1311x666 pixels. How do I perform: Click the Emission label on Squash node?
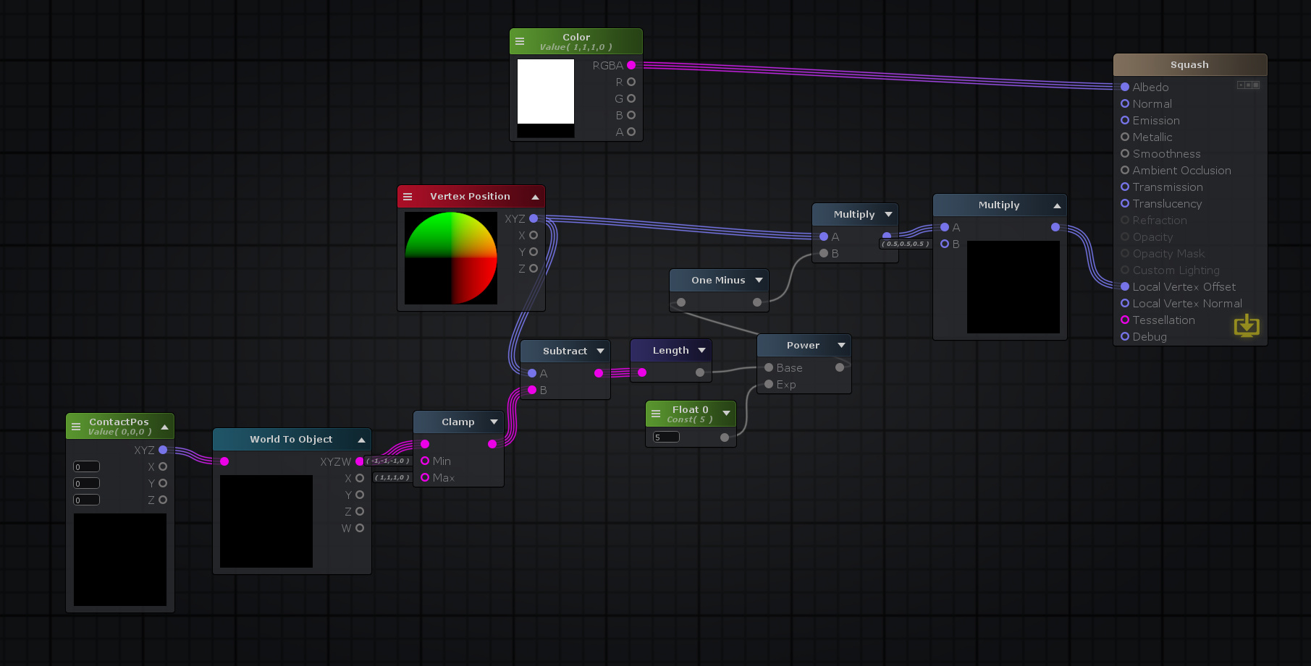[x=1155, y=121]
